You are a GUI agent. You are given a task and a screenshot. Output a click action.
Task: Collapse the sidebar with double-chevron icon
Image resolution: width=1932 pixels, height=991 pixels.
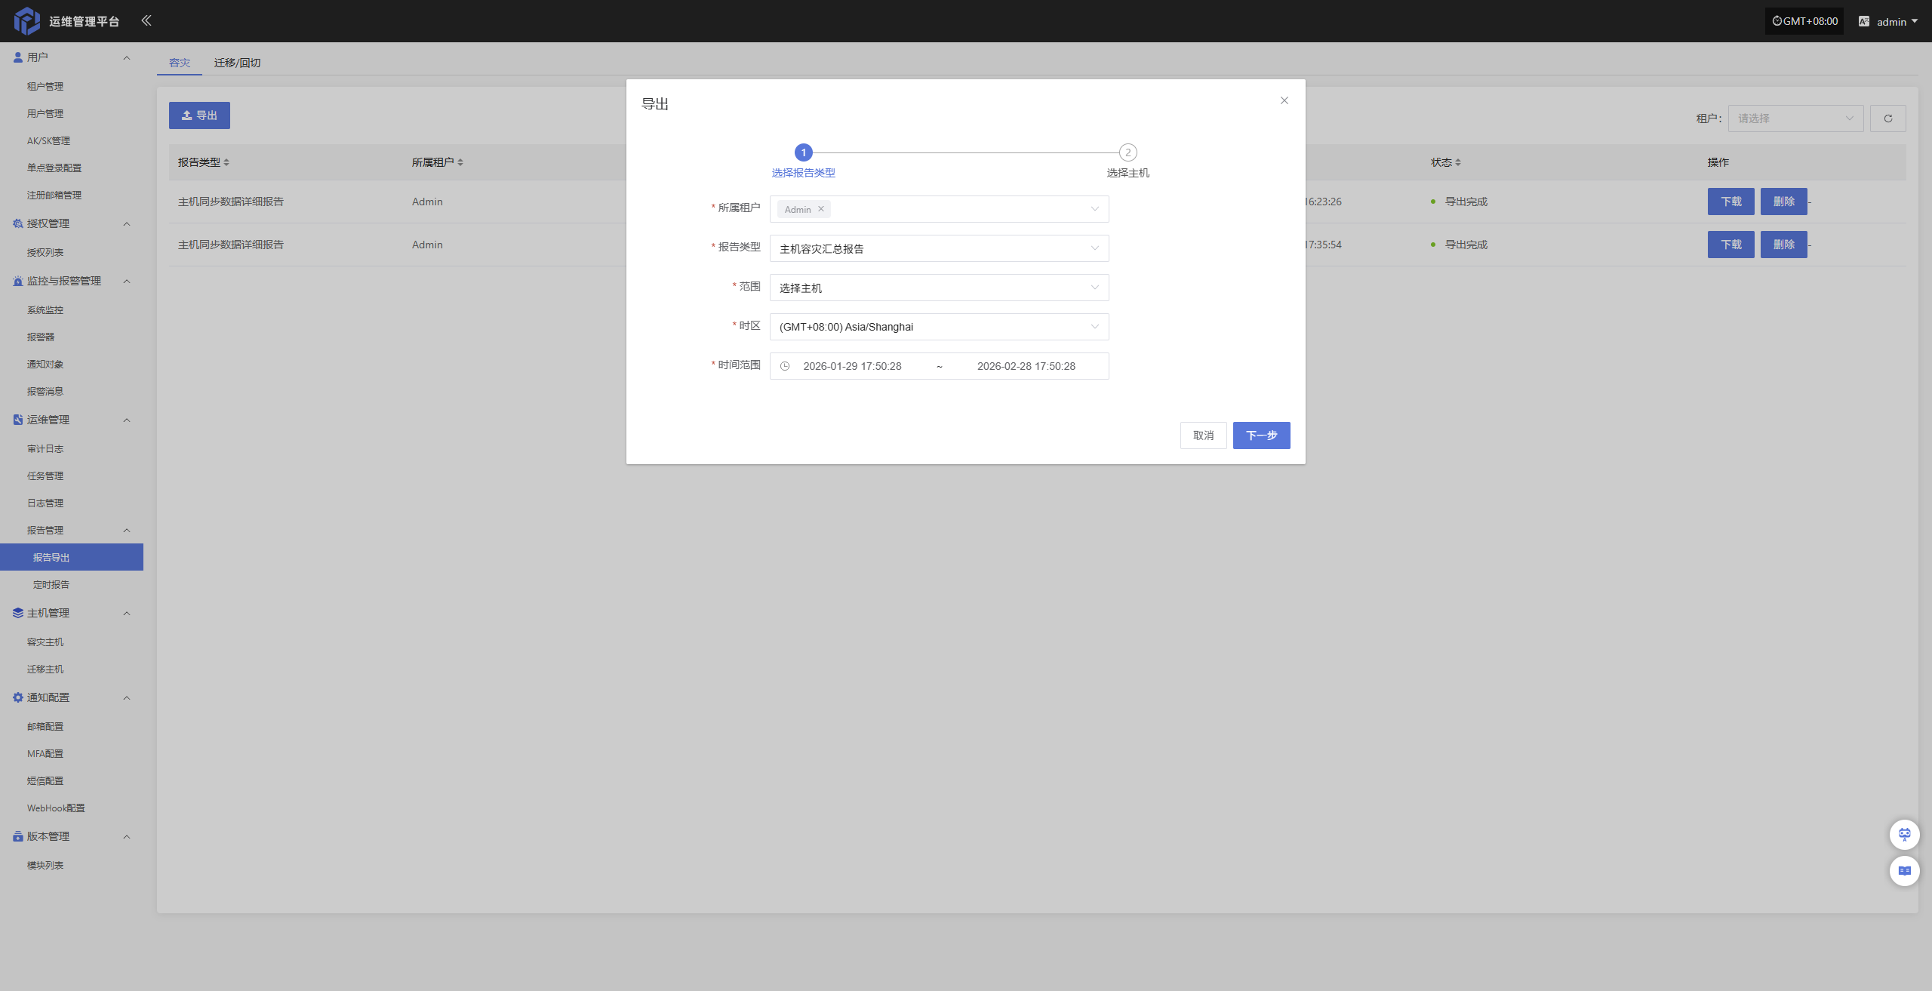coord(146,20)
